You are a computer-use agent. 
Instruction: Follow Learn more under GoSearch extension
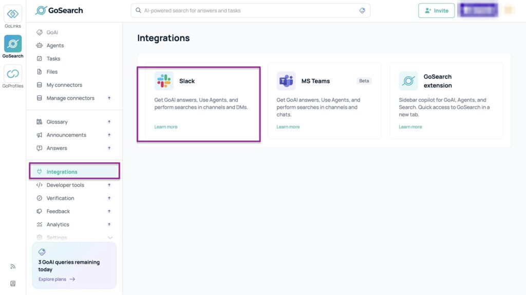[x=410, y=127]
